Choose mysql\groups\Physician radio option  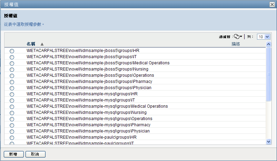point(12,131)
